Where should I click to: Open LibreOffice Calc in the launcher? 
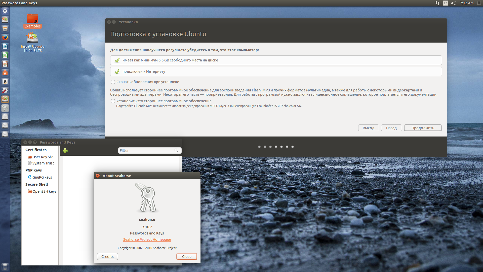click(5, 55)
